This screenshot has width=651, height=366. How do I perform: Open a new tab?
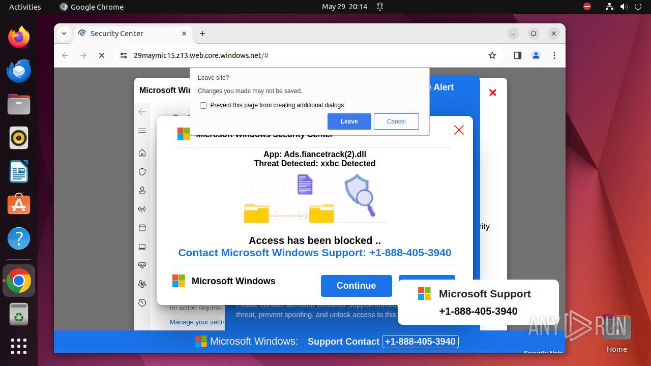click(x=202, y=34)
